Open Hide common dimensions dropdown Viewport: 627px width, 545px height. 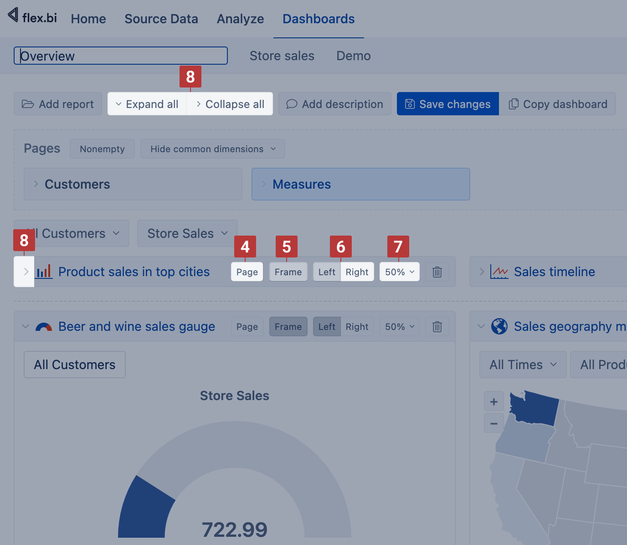coord(212,149)
